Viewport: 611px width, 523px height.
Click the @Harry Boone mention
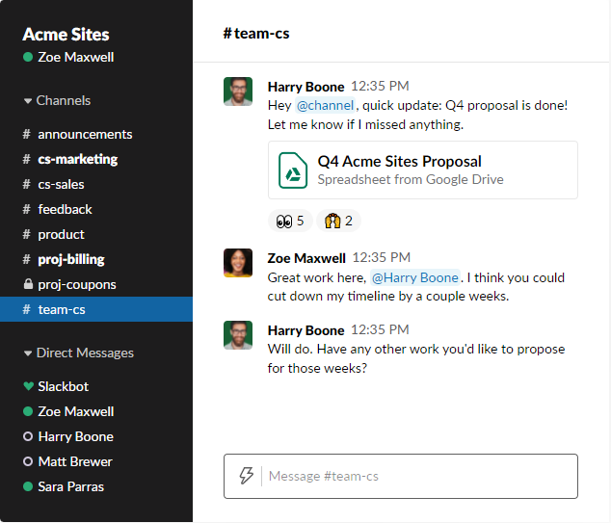click(415, 277)
